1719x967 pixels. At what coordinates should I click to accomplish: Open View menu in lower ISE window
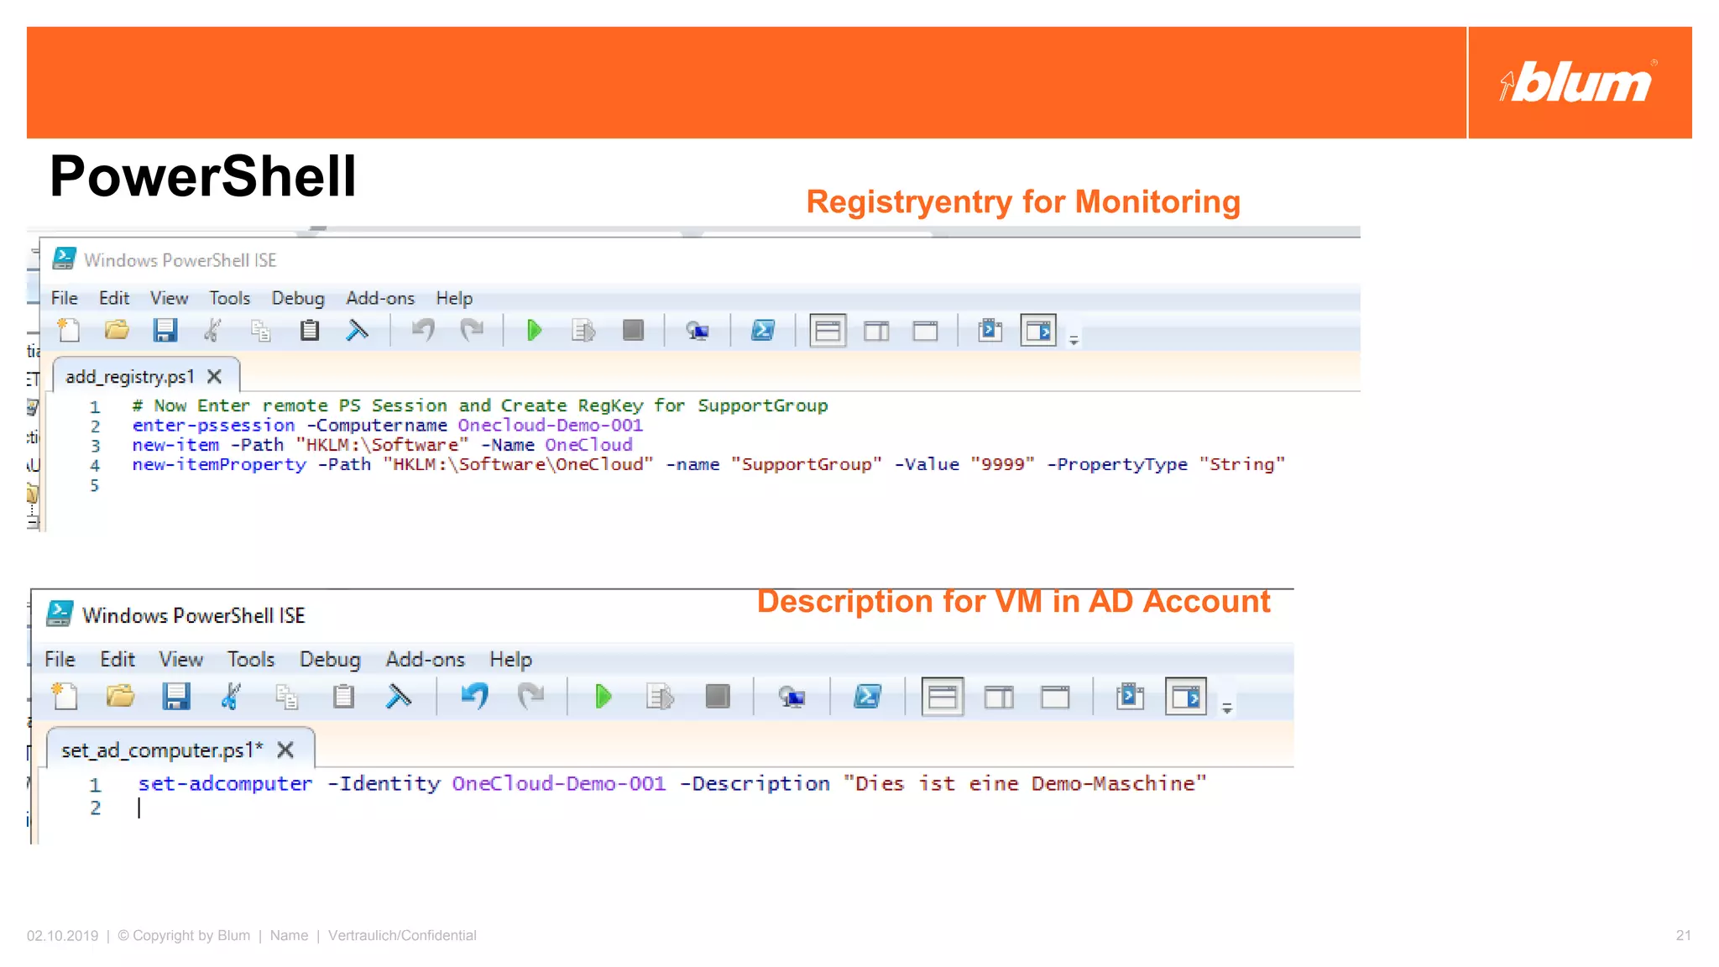pos(181,659)
